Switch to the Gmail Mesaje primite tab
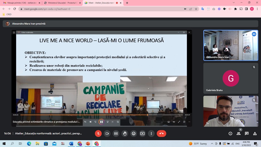 (21, 3)
